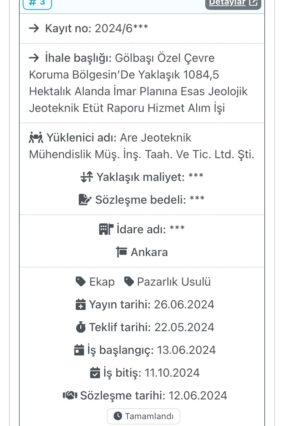This screenshot has height=426, width=284.
Task: Click the contract signing icon for Sözleşme bedeli
Action: 85,200
